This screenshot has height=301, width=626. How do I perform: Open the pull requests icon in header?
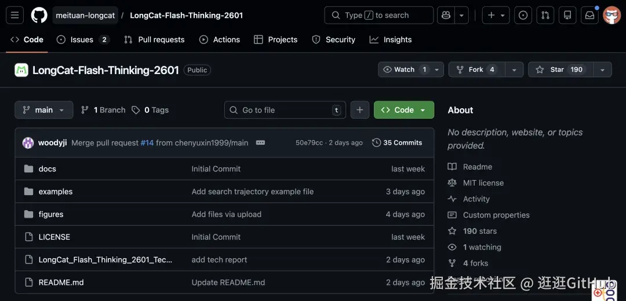click(x=545, y=15)
